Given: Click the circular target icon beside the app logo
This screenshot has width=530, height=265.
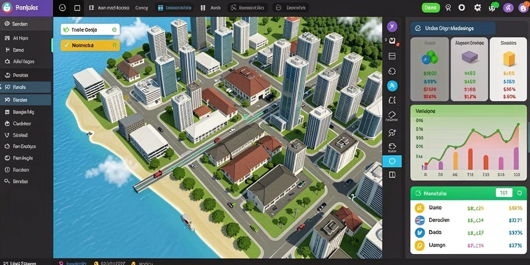Looking at the screenshot, I should (62, 8).
